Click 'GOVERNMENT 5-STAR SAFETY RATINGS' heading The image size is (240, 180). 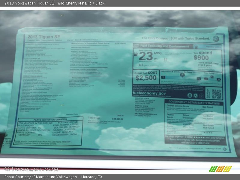point(194,103)
